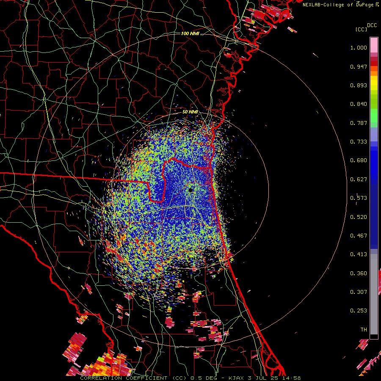Click the 100 NMI range ring label
The image size is (381, 381).
pyautogui.click(x=190, y=33)
